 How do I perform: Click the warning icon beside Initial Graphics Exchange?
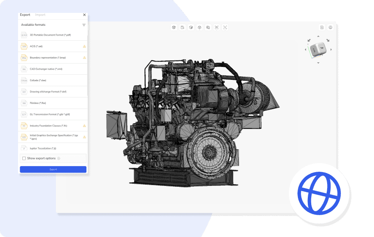84,137
